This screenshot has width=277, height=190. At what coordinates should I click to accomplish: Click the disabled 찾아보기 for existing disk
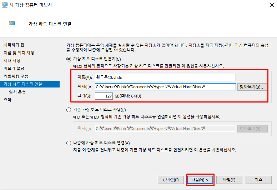coord(252,129)
